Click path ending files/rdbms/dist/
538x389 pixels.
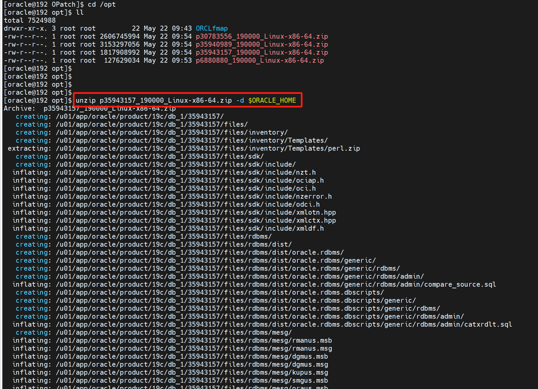pyautogui.click(x=174, y=244)
